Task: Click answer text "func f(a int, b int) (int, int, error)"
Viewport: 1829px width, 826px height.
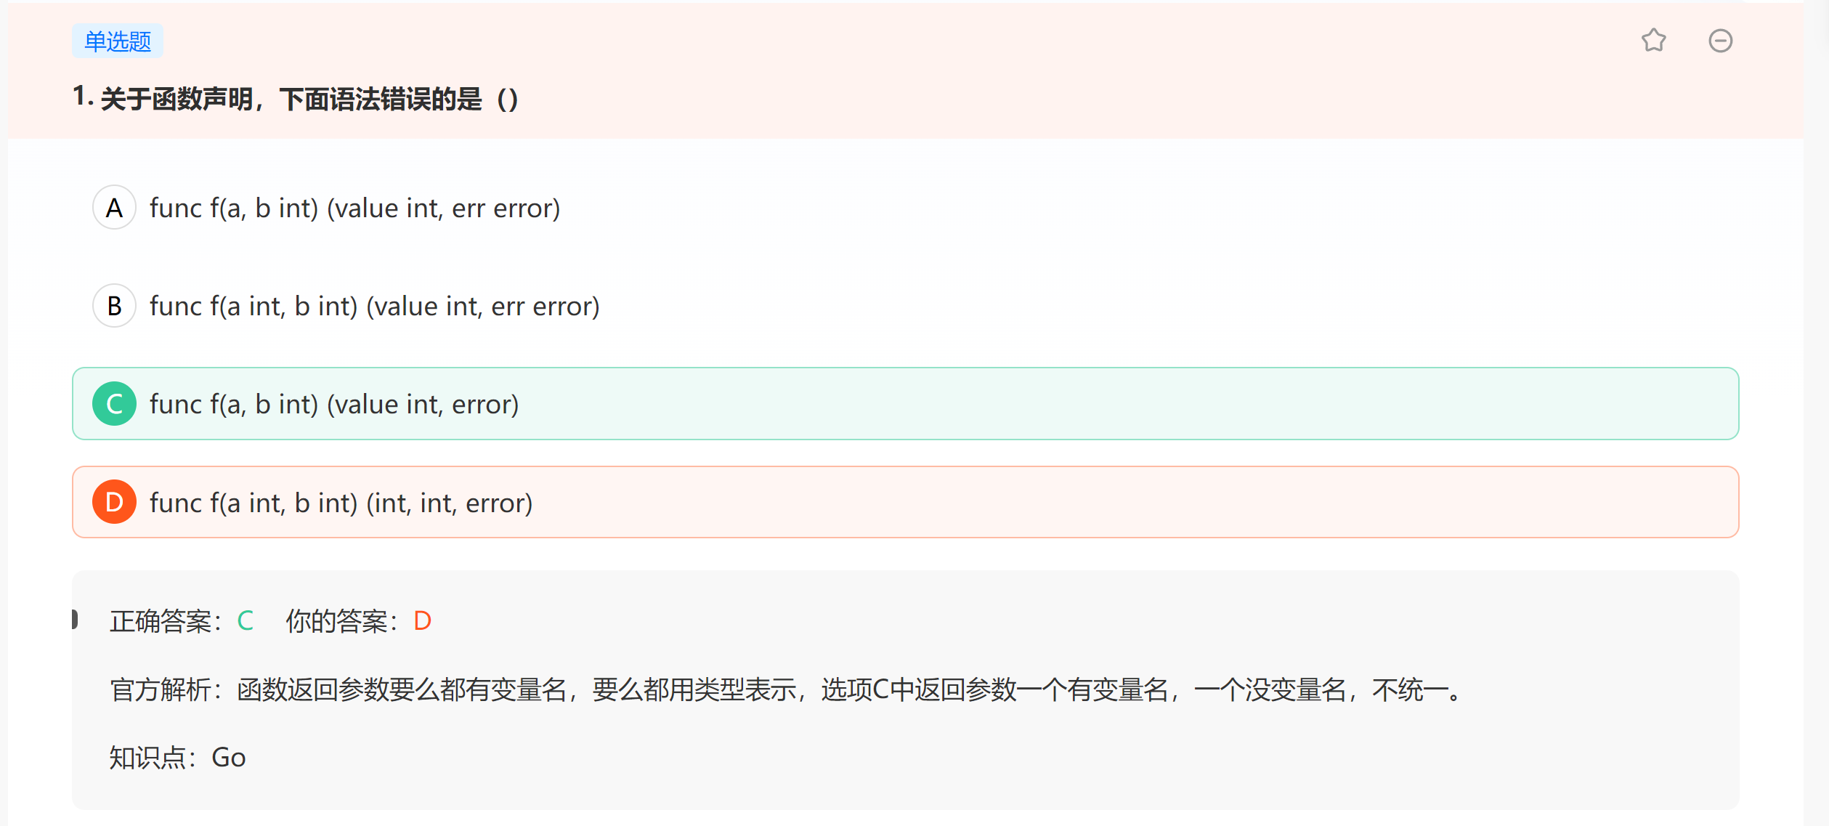Action: (341, 503)
